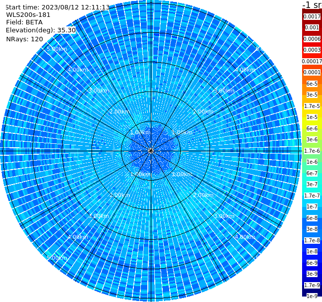Click the 6e-8 colorbar label
This screenshot has height=302, width=322.
point(312,218)
